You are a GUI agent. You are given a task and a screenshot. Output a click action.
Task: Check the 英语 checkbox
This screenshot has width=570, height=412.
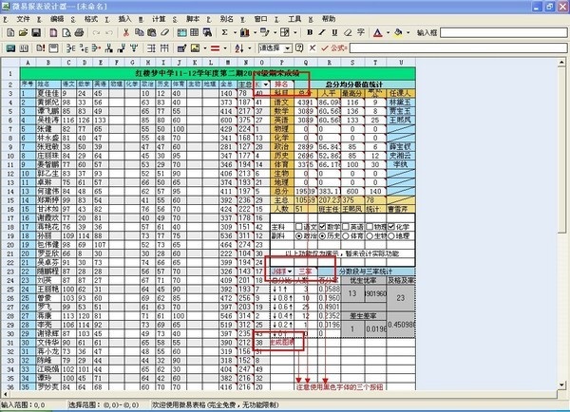(x=346, y=226)
